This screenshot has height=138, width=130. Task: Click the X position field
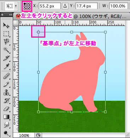click(50, 6)
